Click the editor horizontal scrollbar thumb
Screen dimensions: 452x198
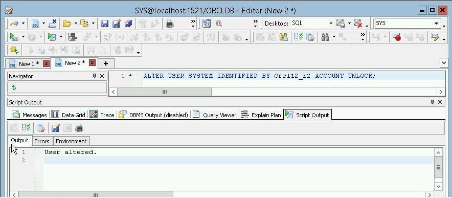164,92
